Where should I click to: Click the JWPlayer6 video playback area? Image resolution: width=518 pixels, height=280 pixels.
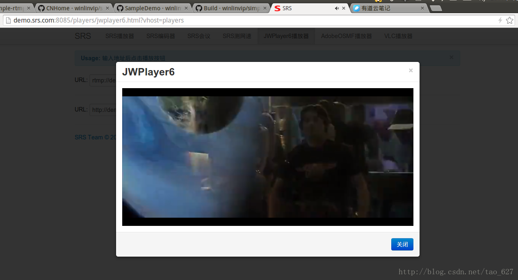(267, 157)
